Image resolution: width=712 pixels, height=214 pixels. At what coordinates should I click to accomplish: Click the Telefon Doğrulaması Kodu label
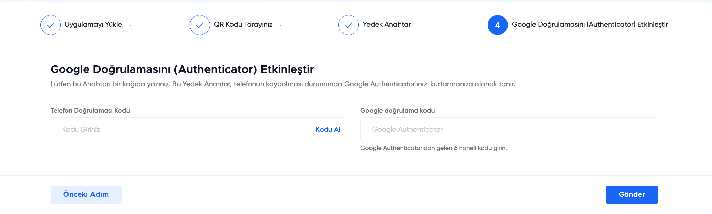pos(90,111)
